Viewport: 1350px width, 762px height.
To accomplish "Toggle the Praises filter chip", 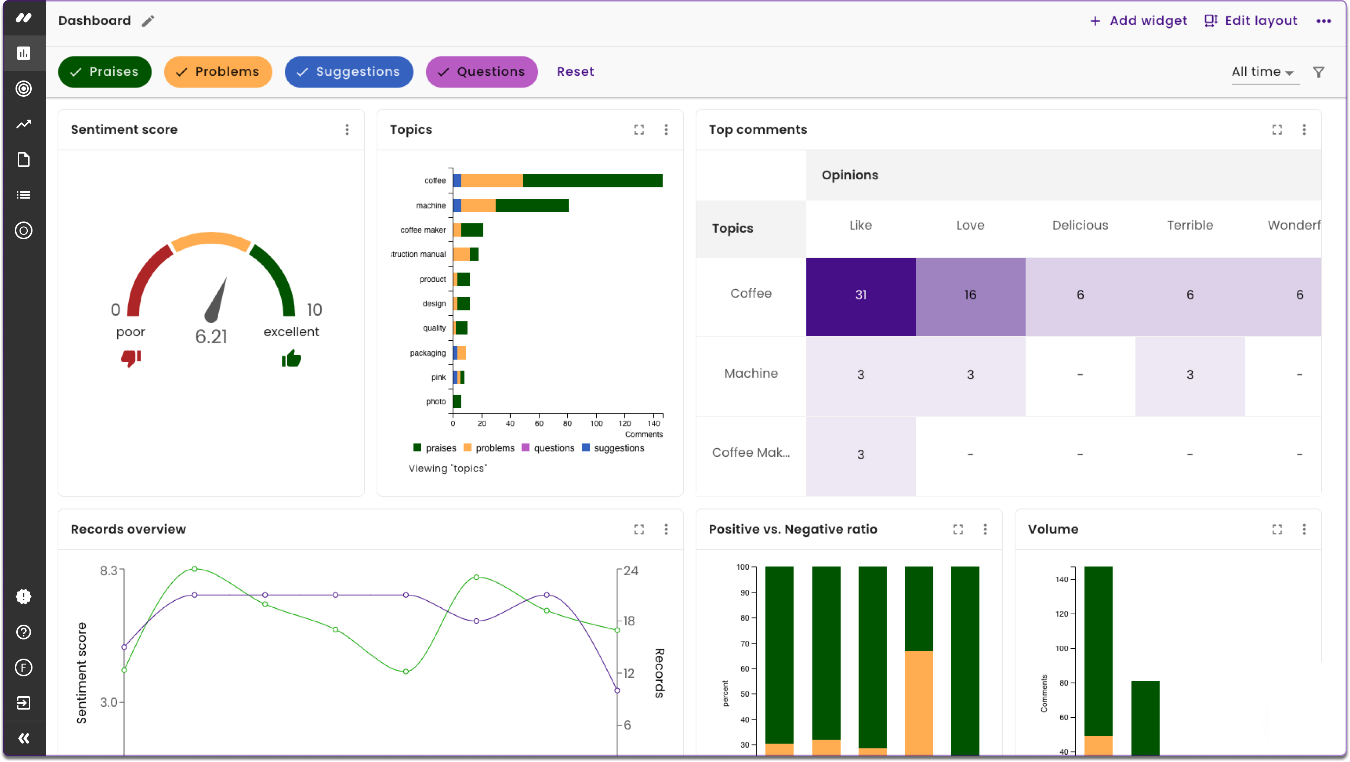I will tap(105, 72).
